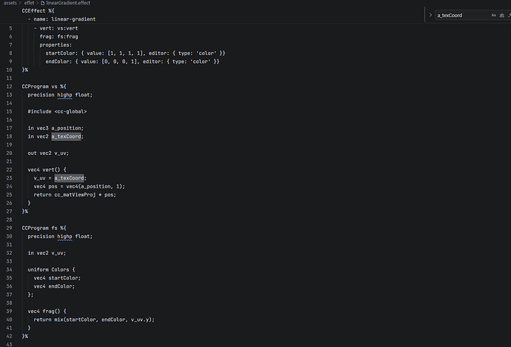Screen dimensions: 511x347
Task: Expand the replace row in find widget
Action: (x=430, y=15)
